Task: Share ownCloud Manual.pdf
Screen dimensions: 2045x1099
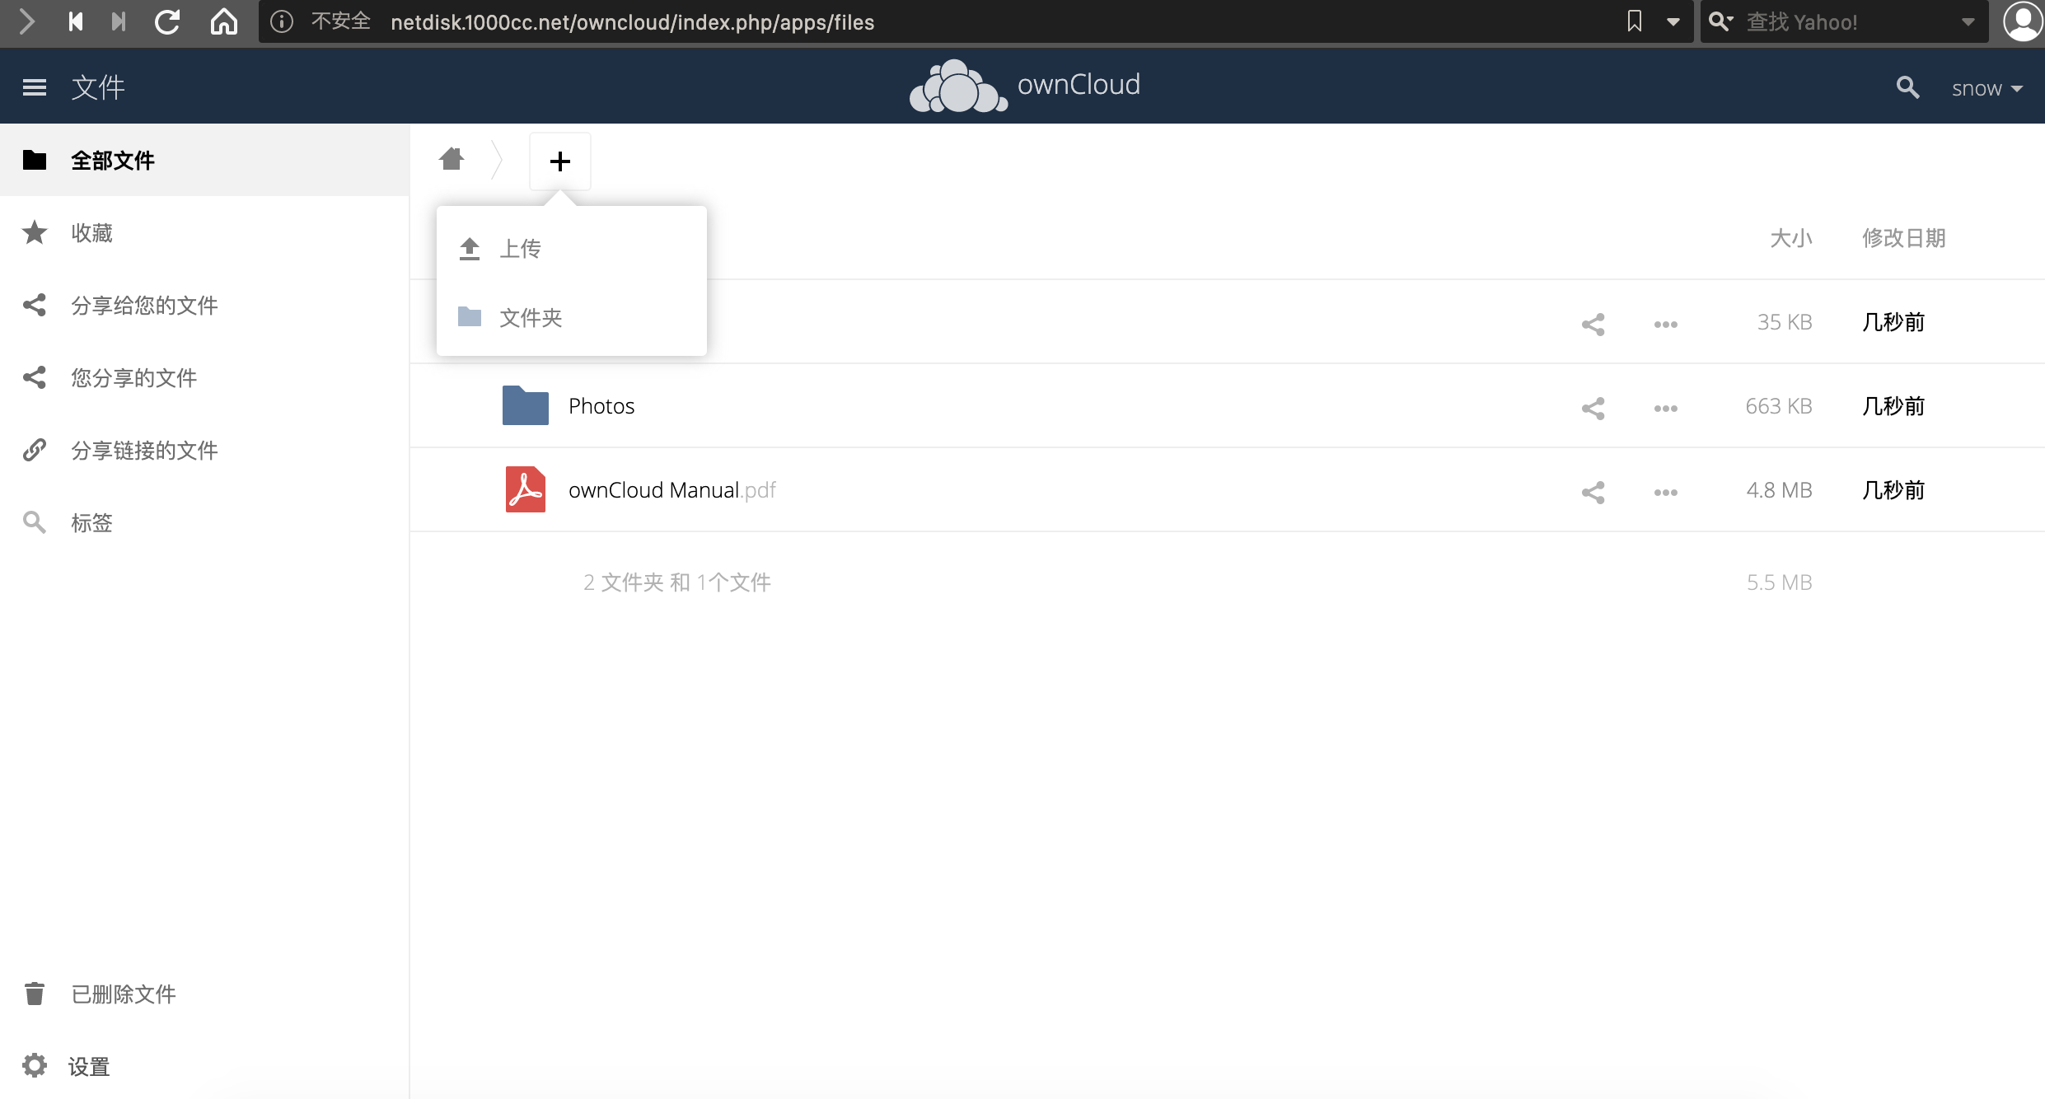Action: pyautogui.click(x=1593, y=493)
